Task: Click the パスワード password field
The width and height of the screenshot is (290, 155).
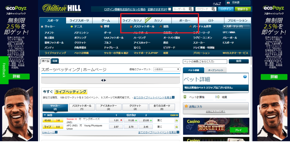Action: [x=206, y=9]
